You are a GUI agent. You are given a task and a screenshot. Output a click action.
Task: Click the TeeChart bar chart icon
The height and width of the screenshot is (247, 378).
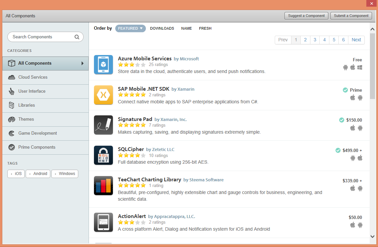(x=104, y=185)
